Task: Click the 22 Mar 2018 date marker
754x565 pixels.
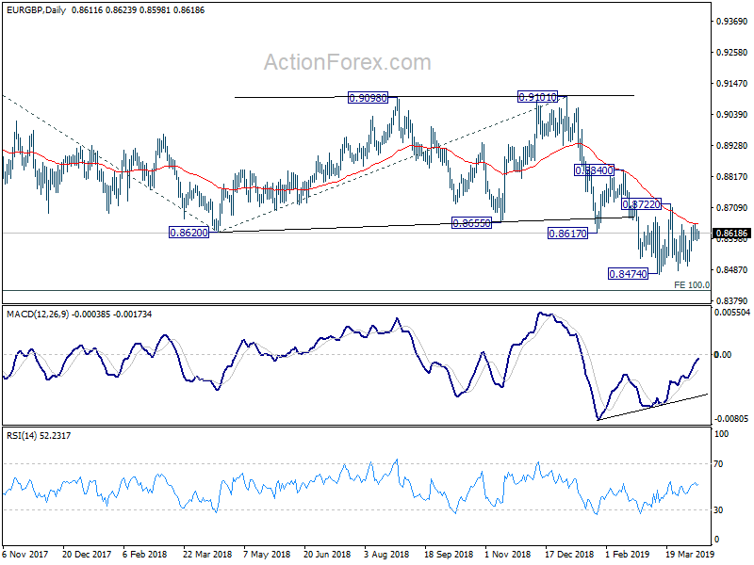Action: [206, 554]
